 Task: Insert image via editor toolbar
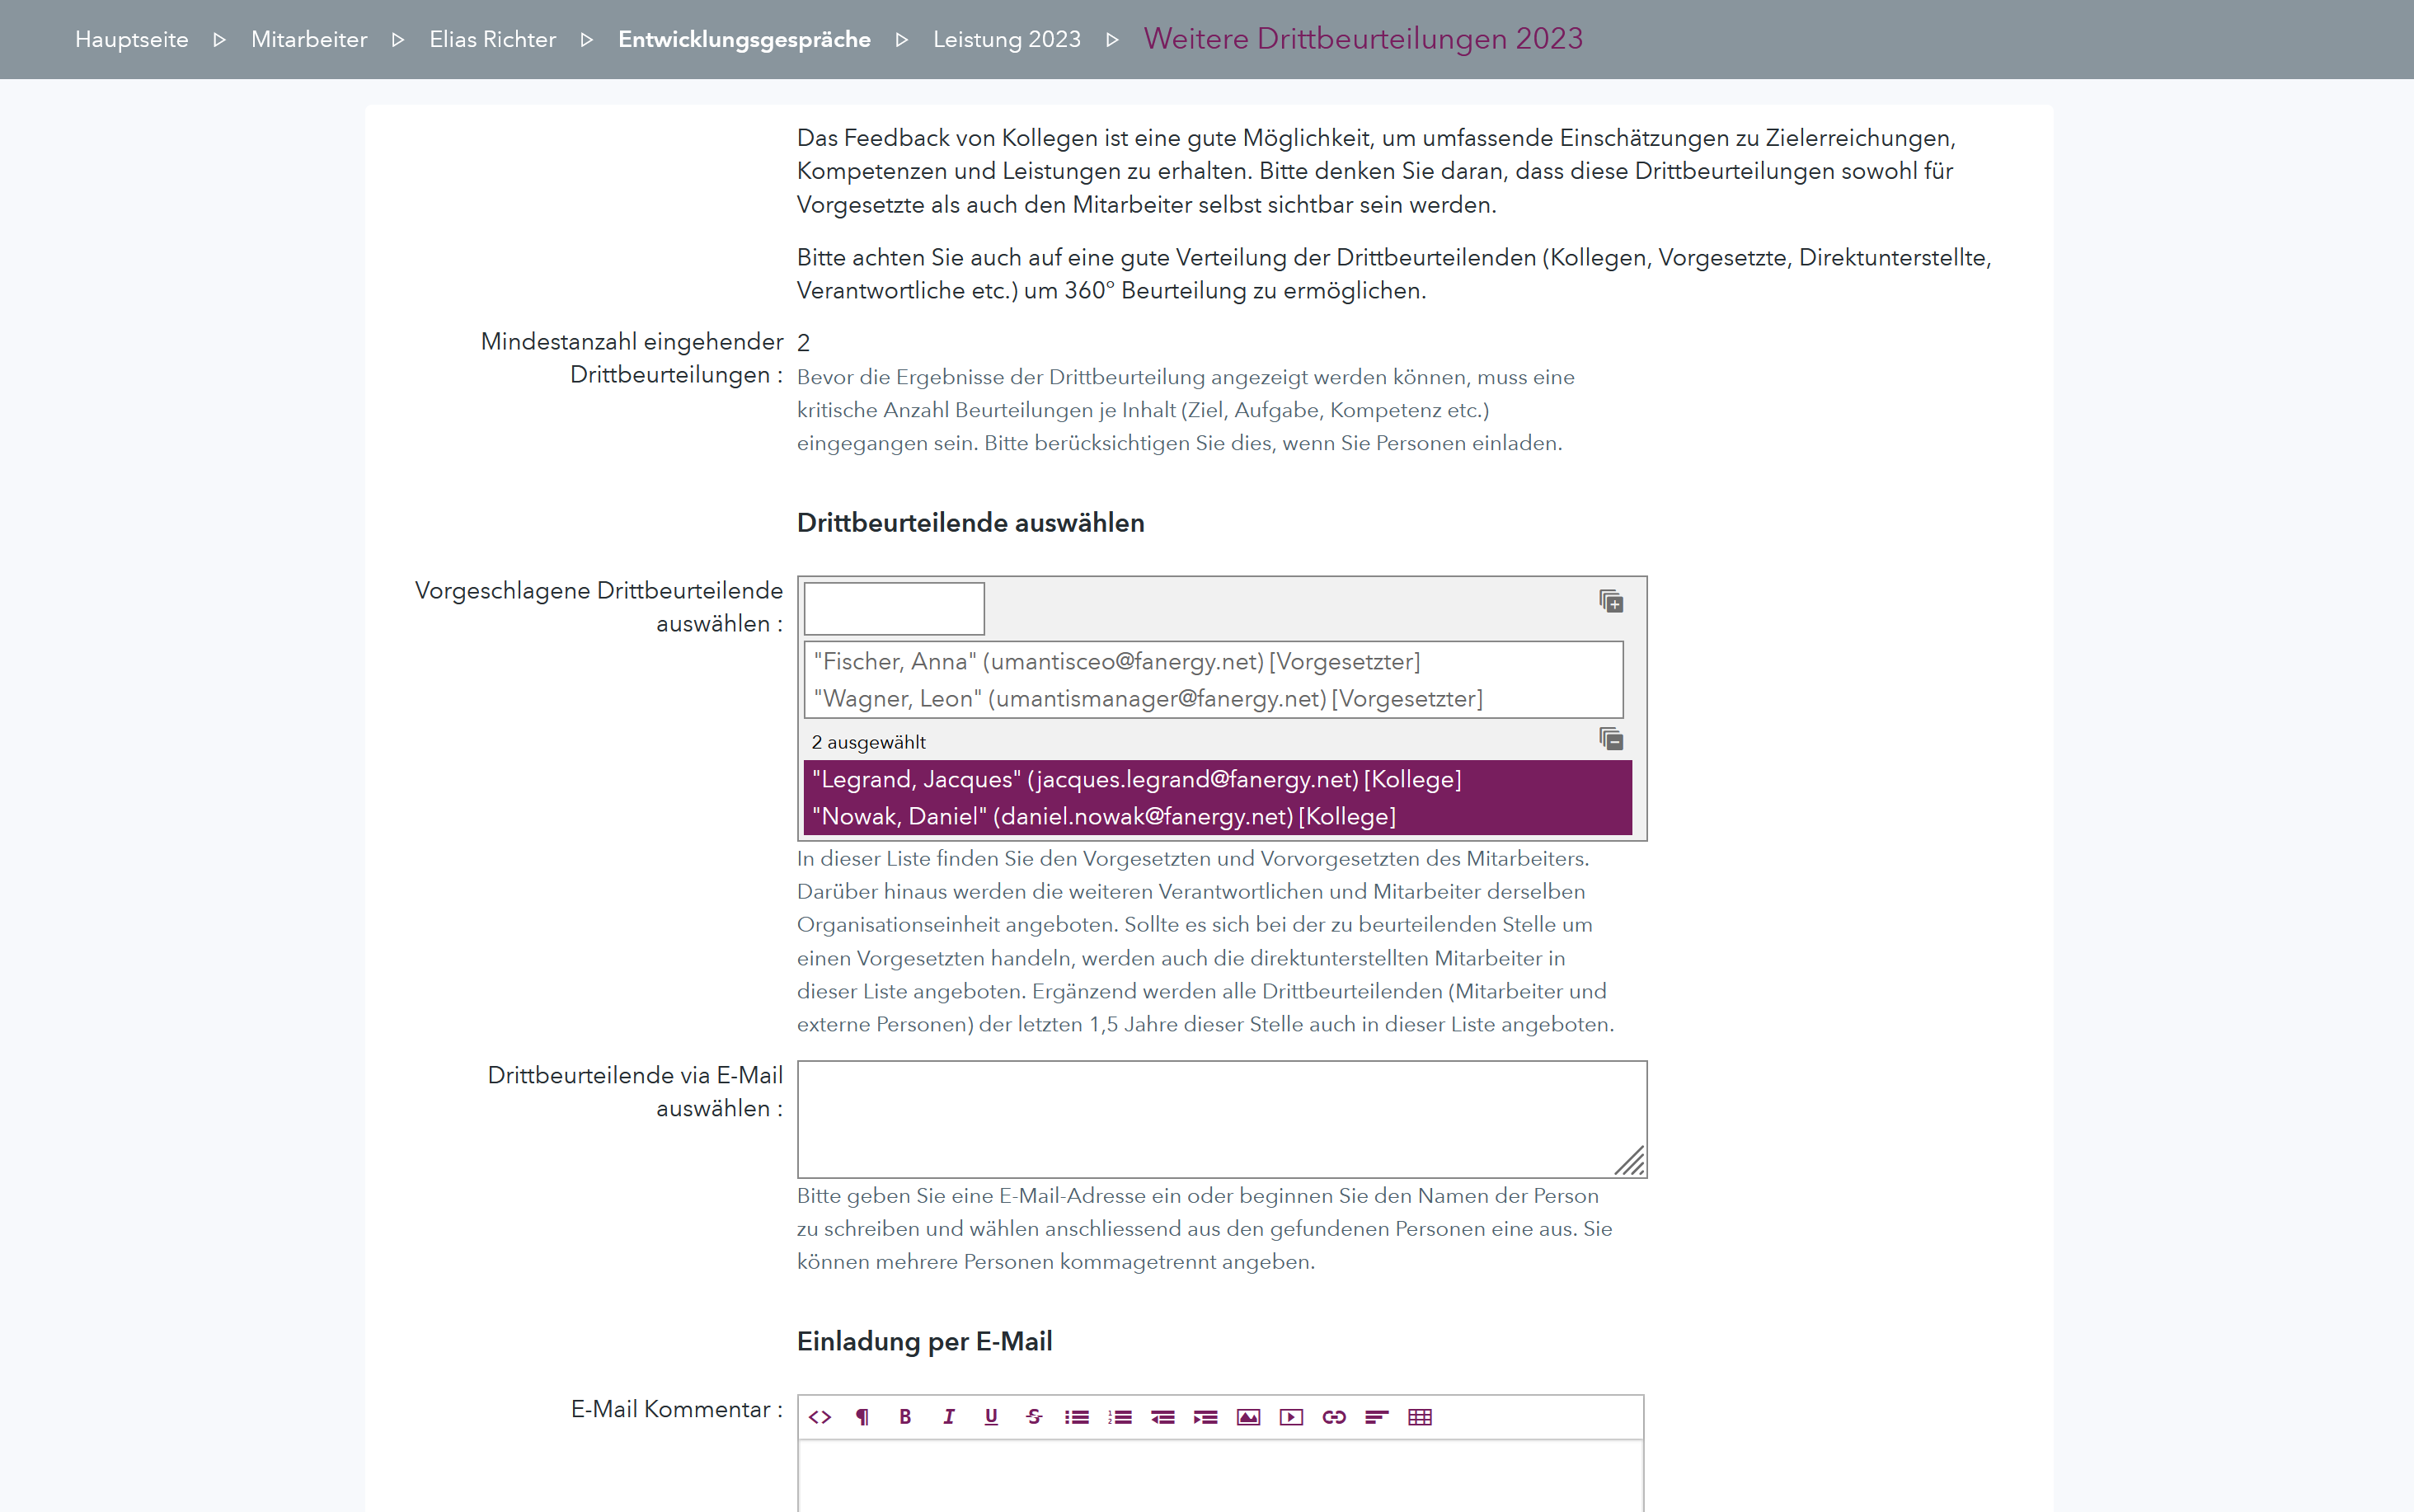(1248, 1417)
